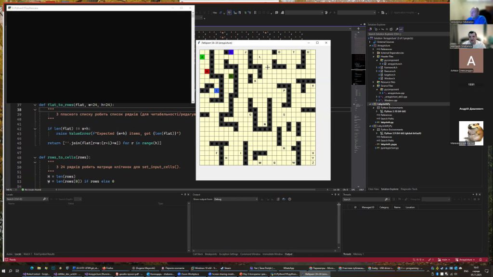Screen dimensions: 493x277
Task: Click the pin icon of the Locals panel
Action: pyautogui.click(x=185, y=194)
